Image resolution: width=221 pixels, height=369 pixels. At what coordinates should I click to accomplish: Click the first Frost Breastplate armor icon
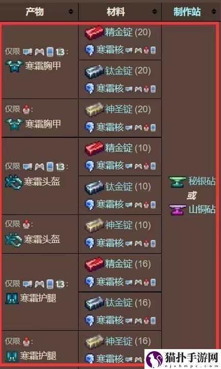tap(14, 66)
